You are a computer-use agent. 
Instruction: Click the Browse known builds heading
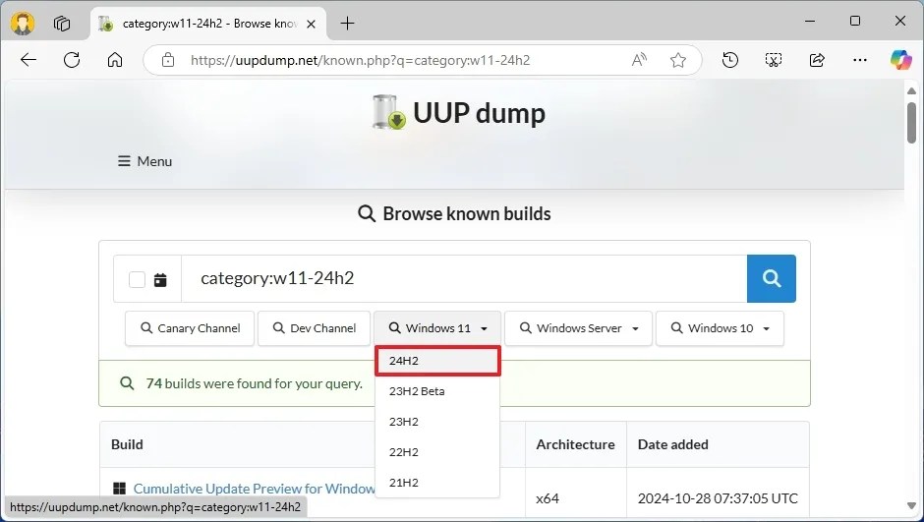pyautogui.click(x=454, y=213)
